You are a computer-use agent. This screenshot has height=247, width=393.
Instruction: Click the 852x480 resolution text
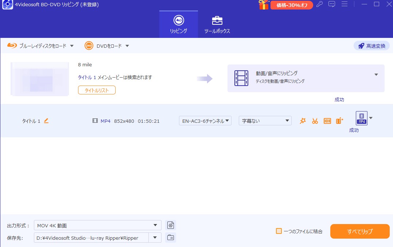tap(124, 121)
